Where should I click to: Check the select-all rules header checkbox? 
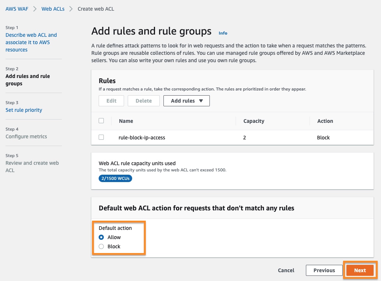(101, 121)
